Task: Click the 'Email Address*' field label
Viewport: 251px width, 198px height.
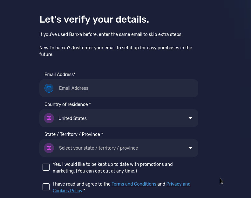Action: tap(60, 74)
